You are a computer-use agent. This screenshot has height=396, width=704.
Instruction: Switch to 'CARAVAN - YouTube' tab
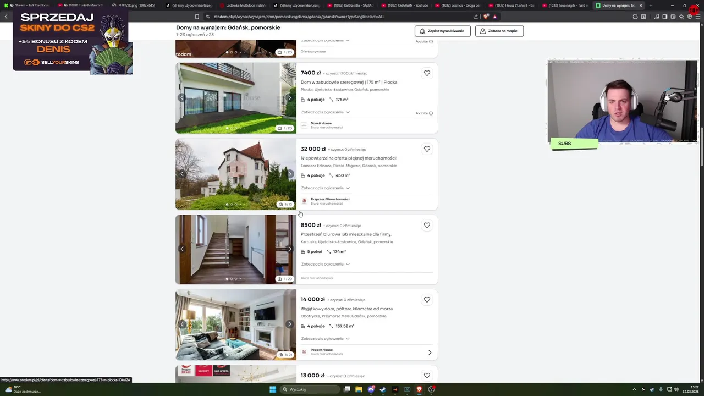click(x=405, y=5)
